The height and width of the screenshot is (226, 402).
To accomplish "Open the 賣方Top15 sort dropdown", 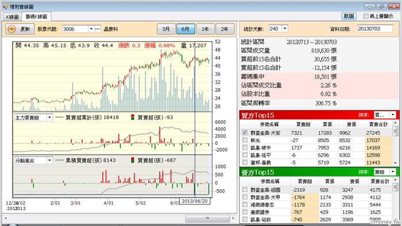I will point(393,172).
